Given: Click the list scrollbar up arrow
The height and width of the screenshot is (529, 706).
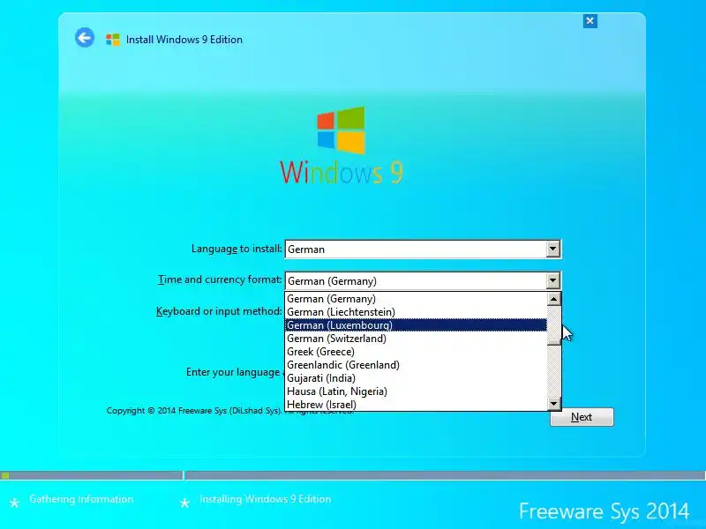Looking at the screenshot, I should (554, 299).
